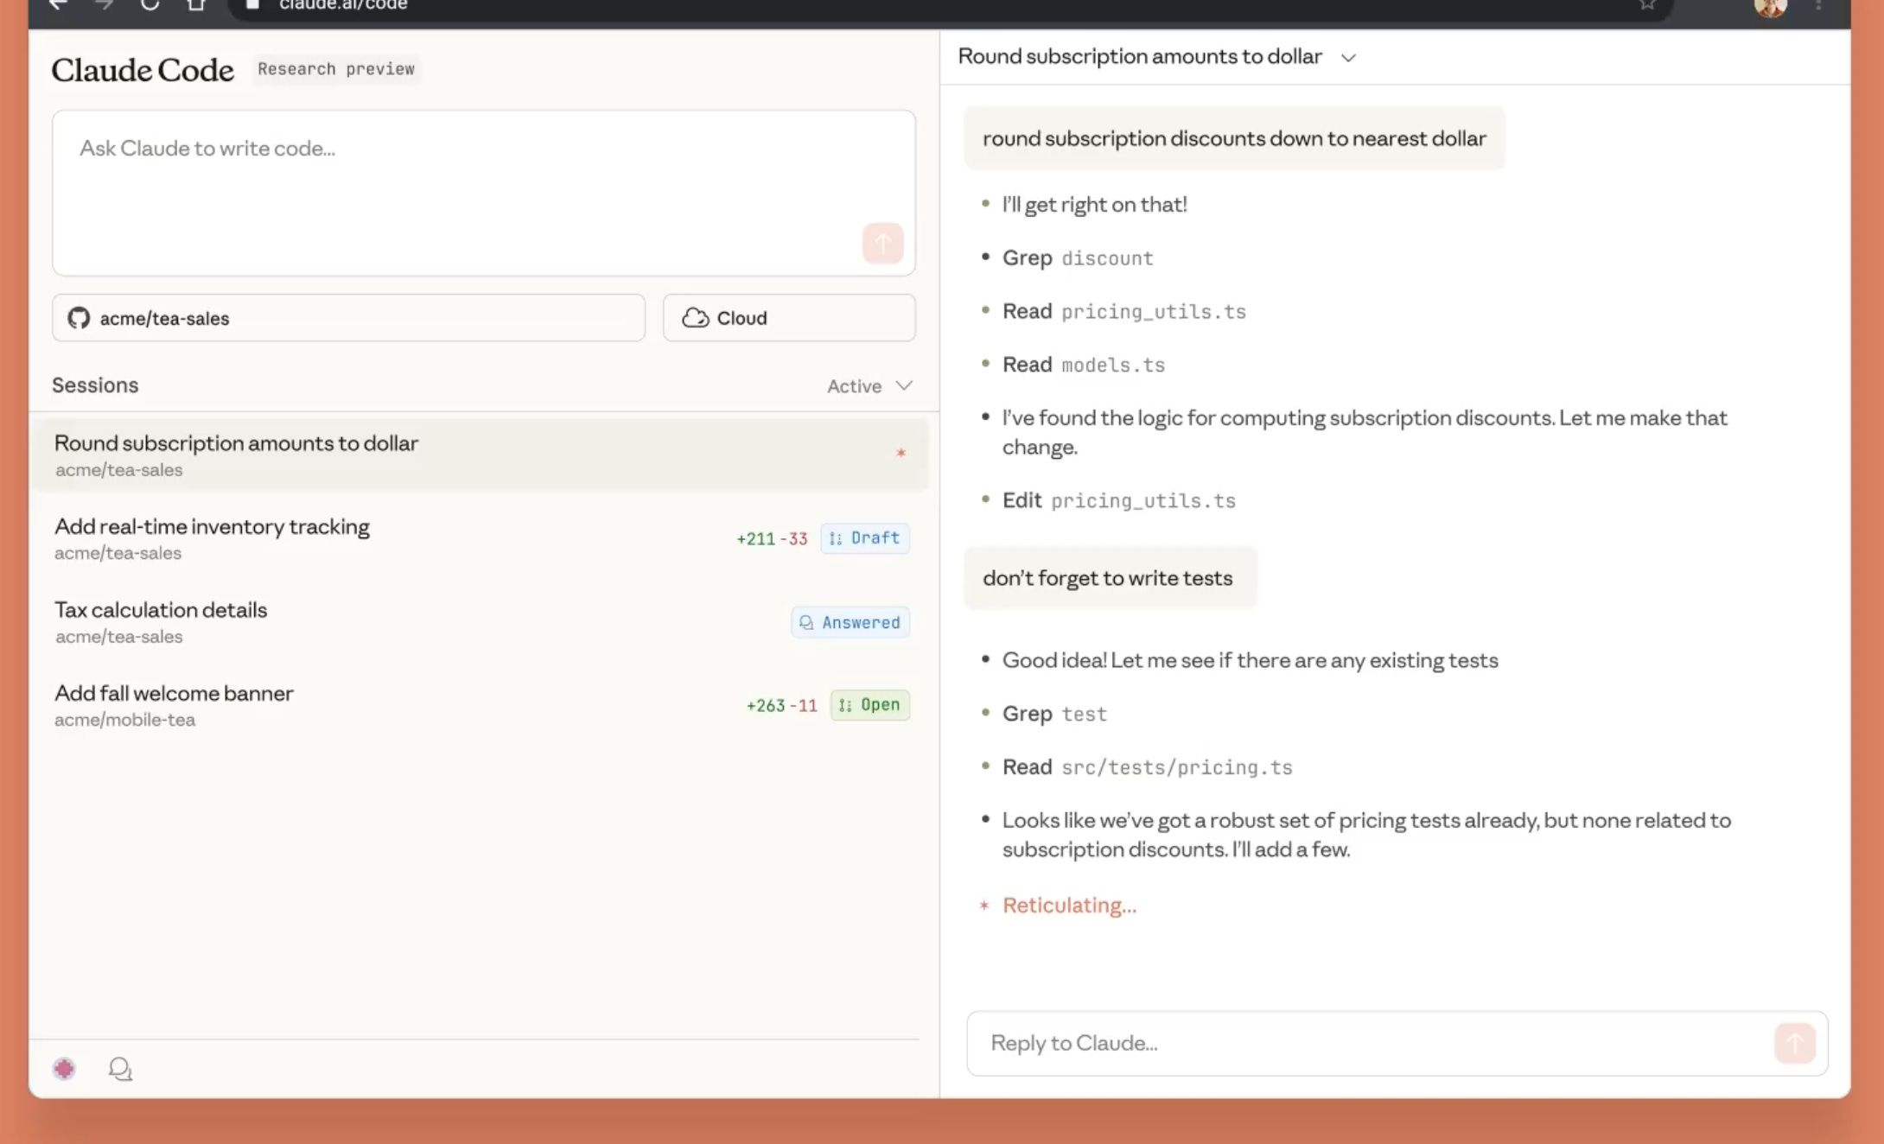Click the send arrow in the code prompt box
This screenshot has height=1144, width=1884.
(882, 244)
